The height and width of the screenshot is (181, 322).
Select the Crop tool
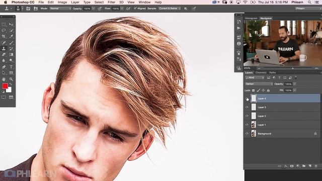4,36
